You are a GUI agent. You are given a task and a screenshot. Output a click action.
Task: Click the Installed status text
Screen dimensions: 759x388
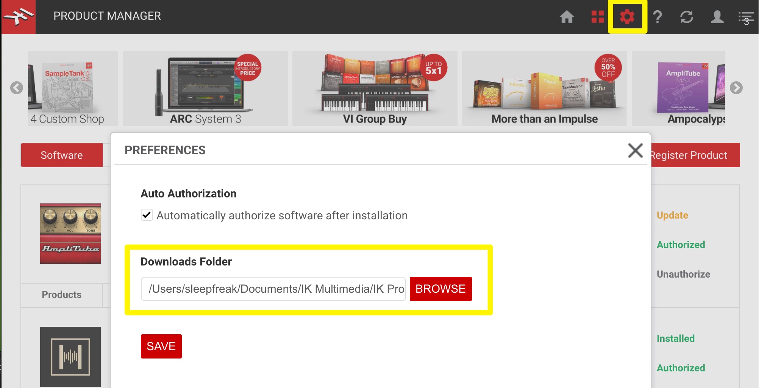pyautogui.click(x=675, y=338)
